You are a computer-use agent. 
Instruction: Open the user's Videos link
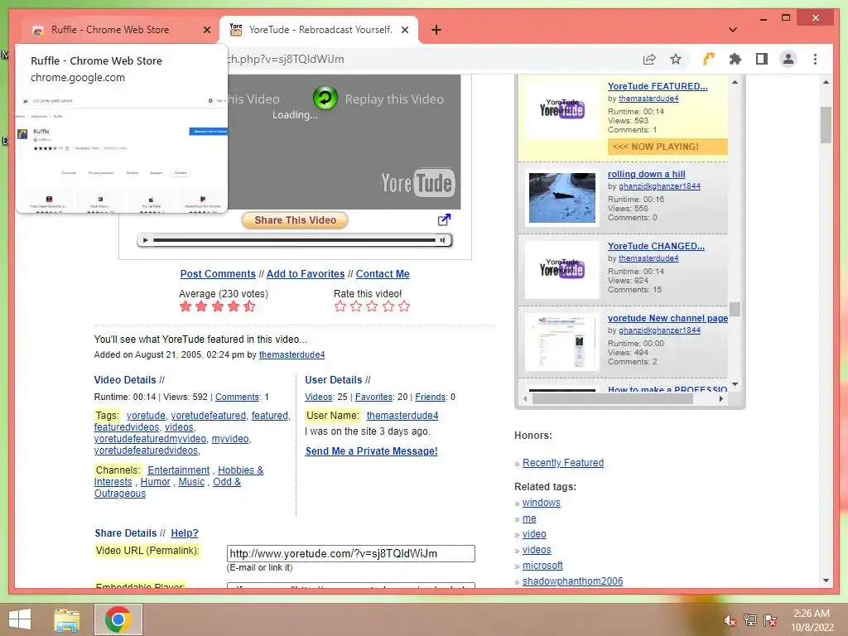click(x=319, y=397)
